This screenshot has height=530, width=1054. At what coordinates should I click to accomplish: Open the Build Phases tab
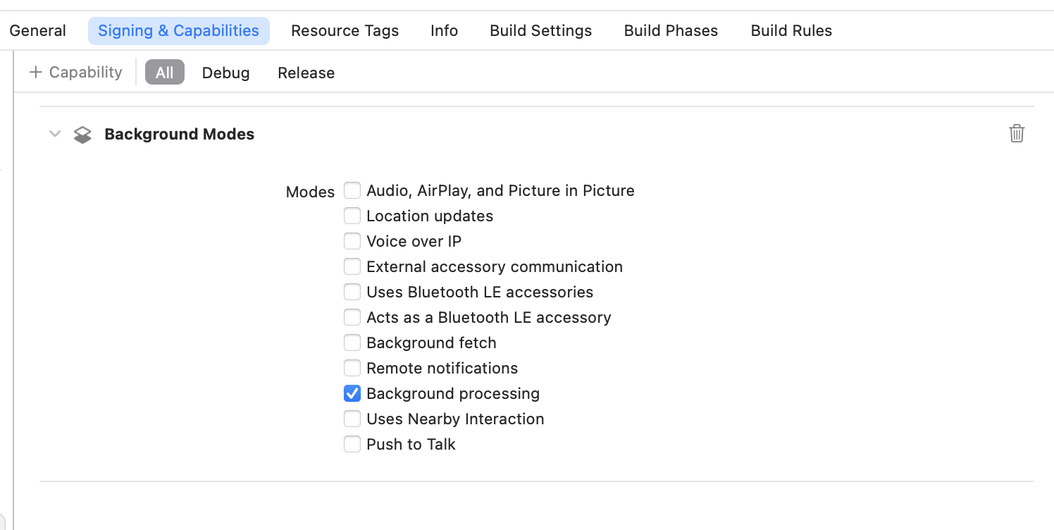tap(671, 31)
